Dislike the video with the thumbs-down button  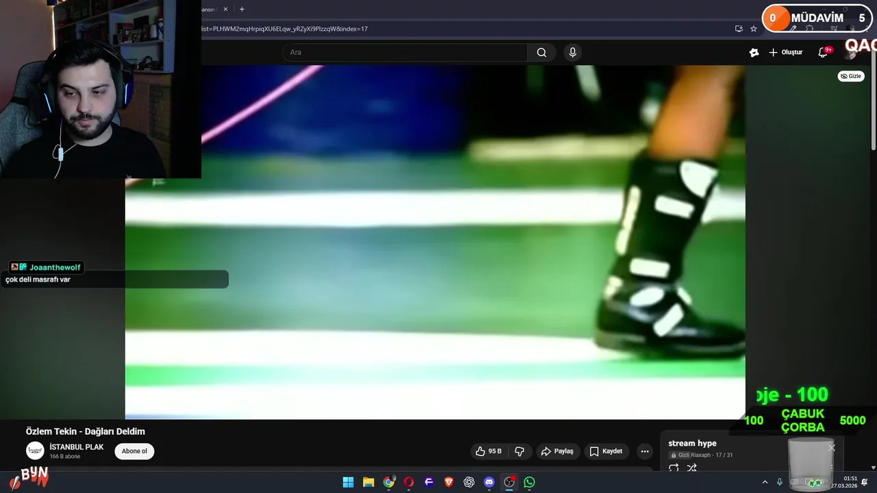[x=519, y=451]
